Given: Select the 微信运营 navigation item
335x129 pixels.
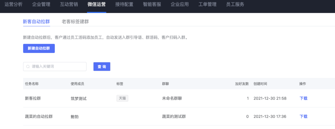Looking at the screenshot, I should coord(96,4).
